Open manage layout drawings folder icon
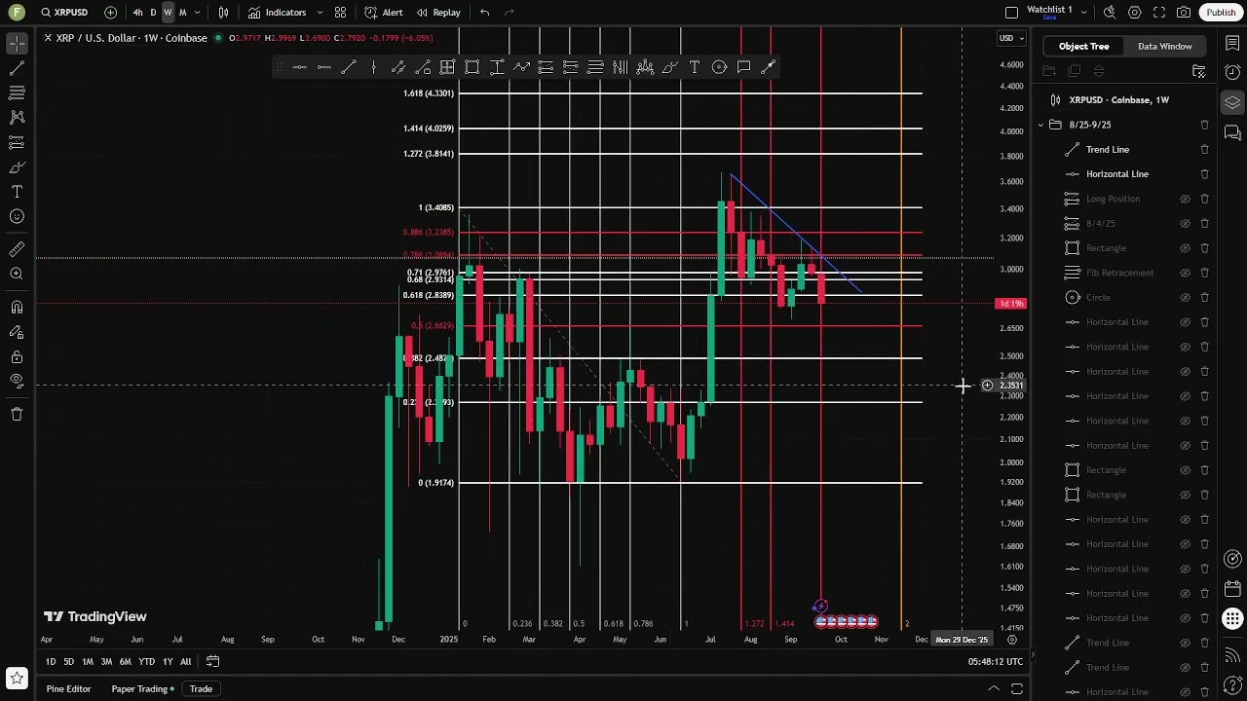This screenshot has width=1247, height=701. [1199, 71]
